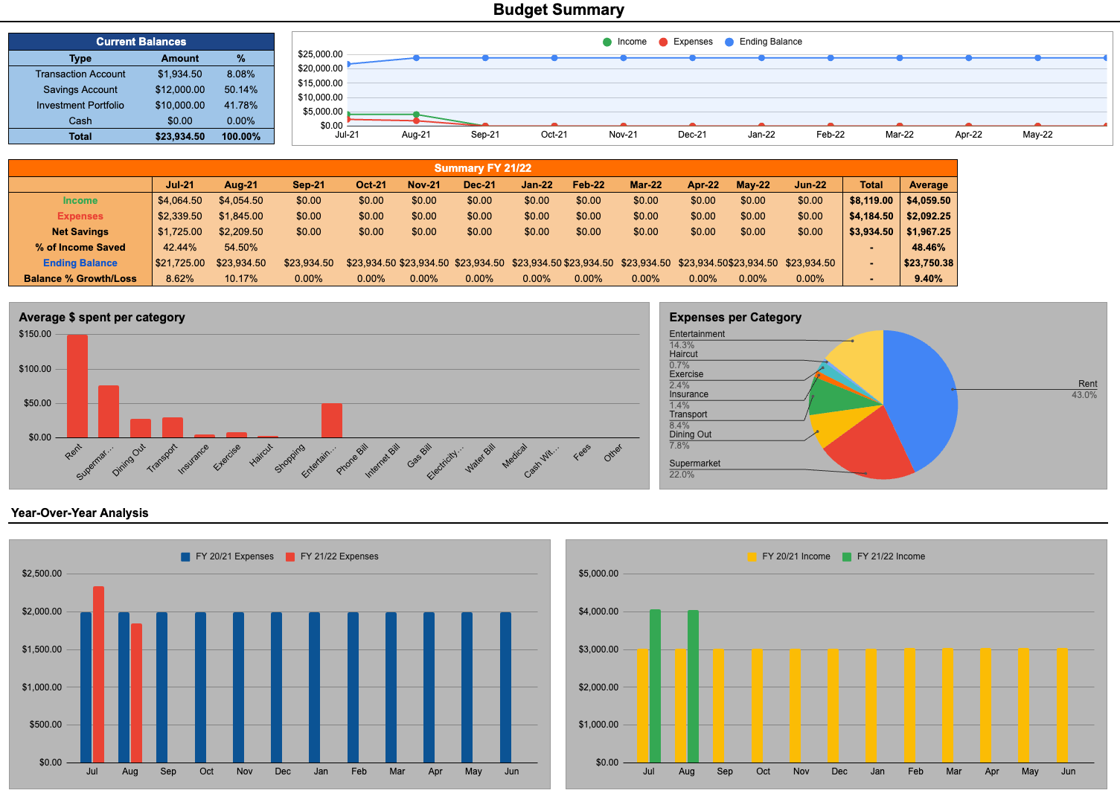This screenshot has height=796, width=1120.
Task: Select the blue Rent slice in pie chart
Action: click(x=923, y=394)
